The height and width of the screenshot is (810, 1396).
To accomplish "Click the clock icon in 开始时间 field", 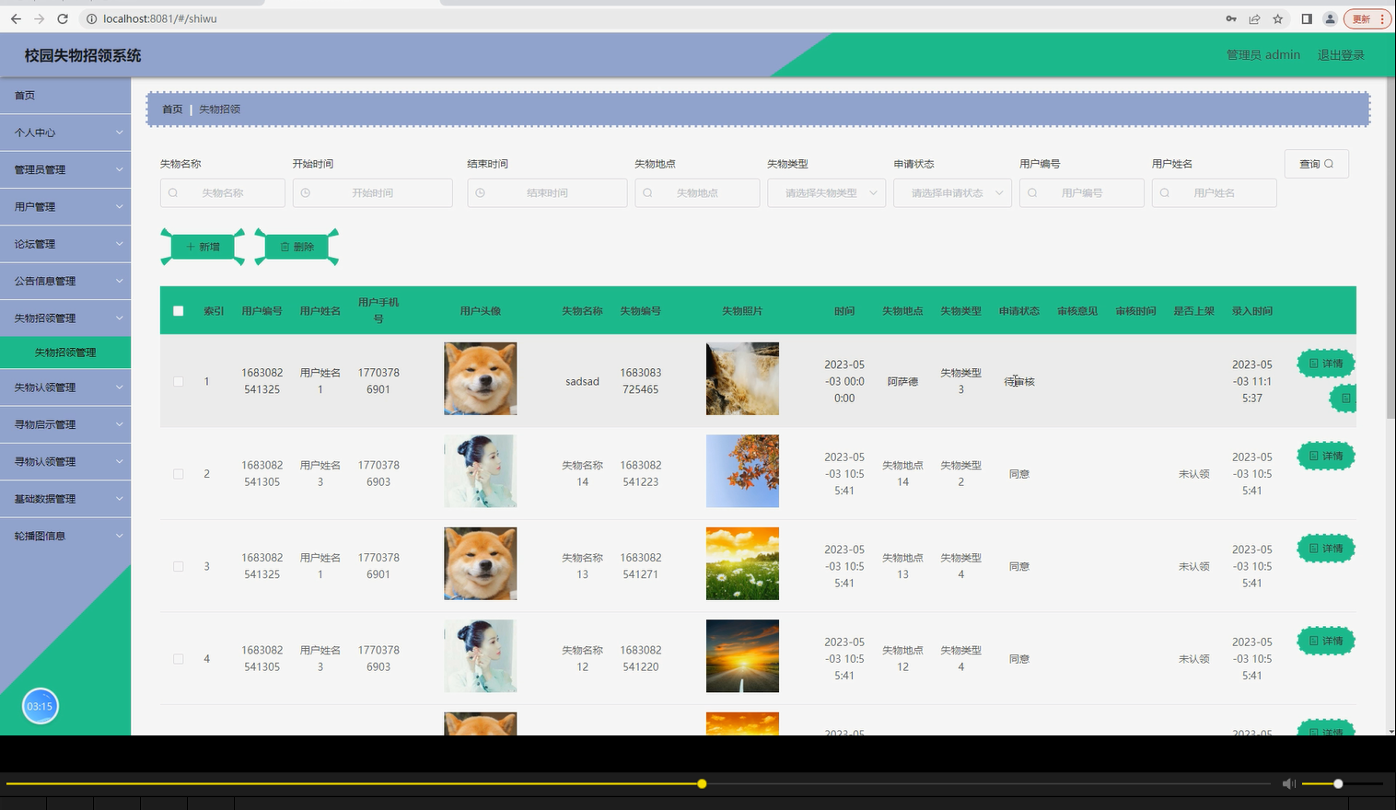I will 306,193.
